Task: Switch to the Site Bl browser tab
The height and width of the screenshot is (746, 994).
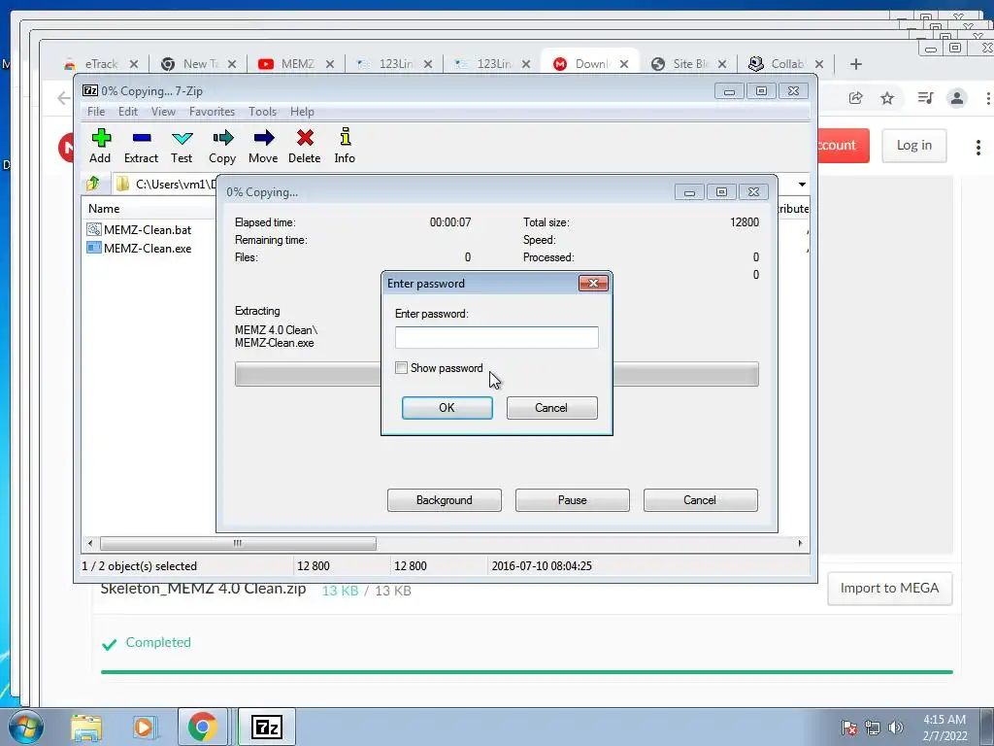Action: (x=689, y=64)
